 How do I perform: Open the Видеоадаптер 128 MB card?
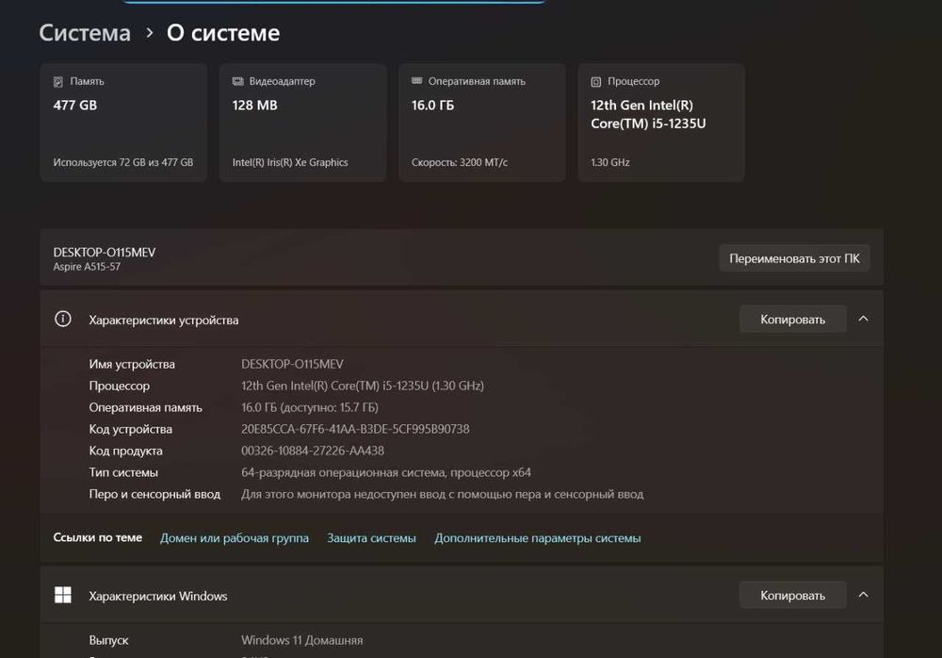click(302, 123)
